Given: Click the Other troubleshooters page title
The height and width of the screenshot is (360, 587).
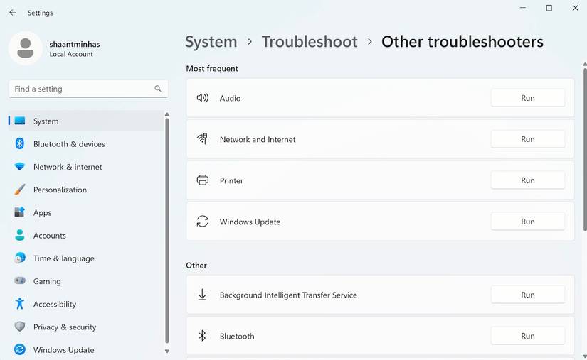Looking at the screenshot, I should pyautogui.click(x=462, y=41).
